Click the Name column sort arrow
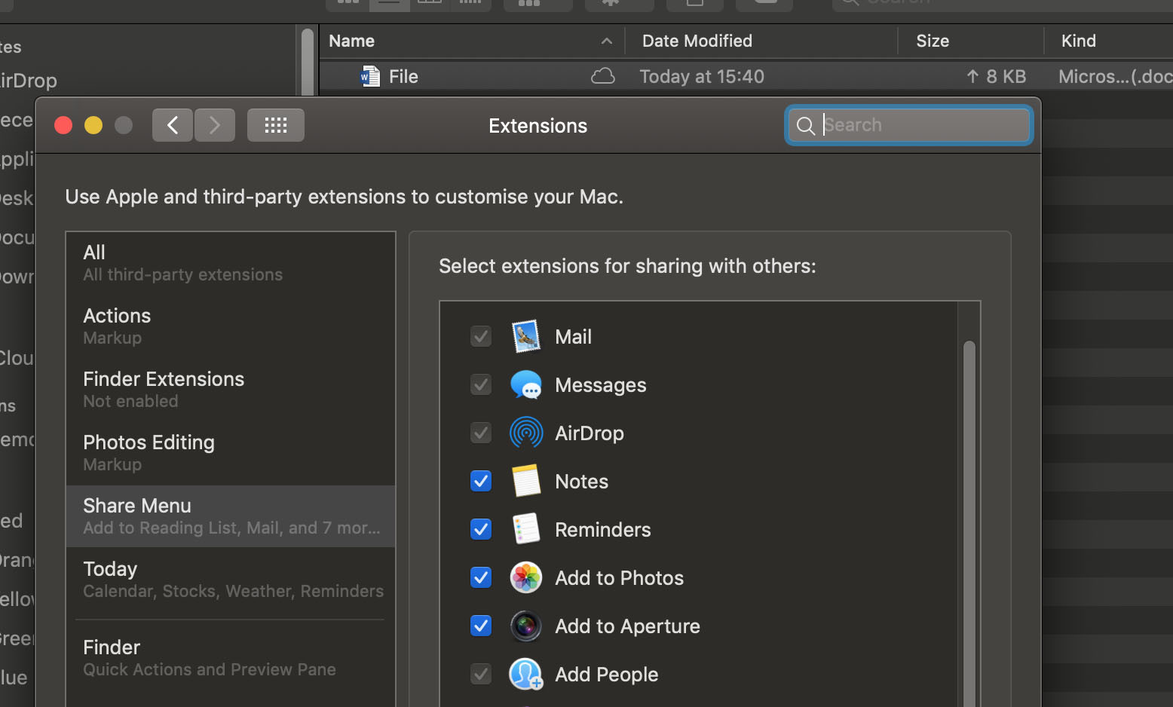1173x707 pixels. [x=607, y=41]
